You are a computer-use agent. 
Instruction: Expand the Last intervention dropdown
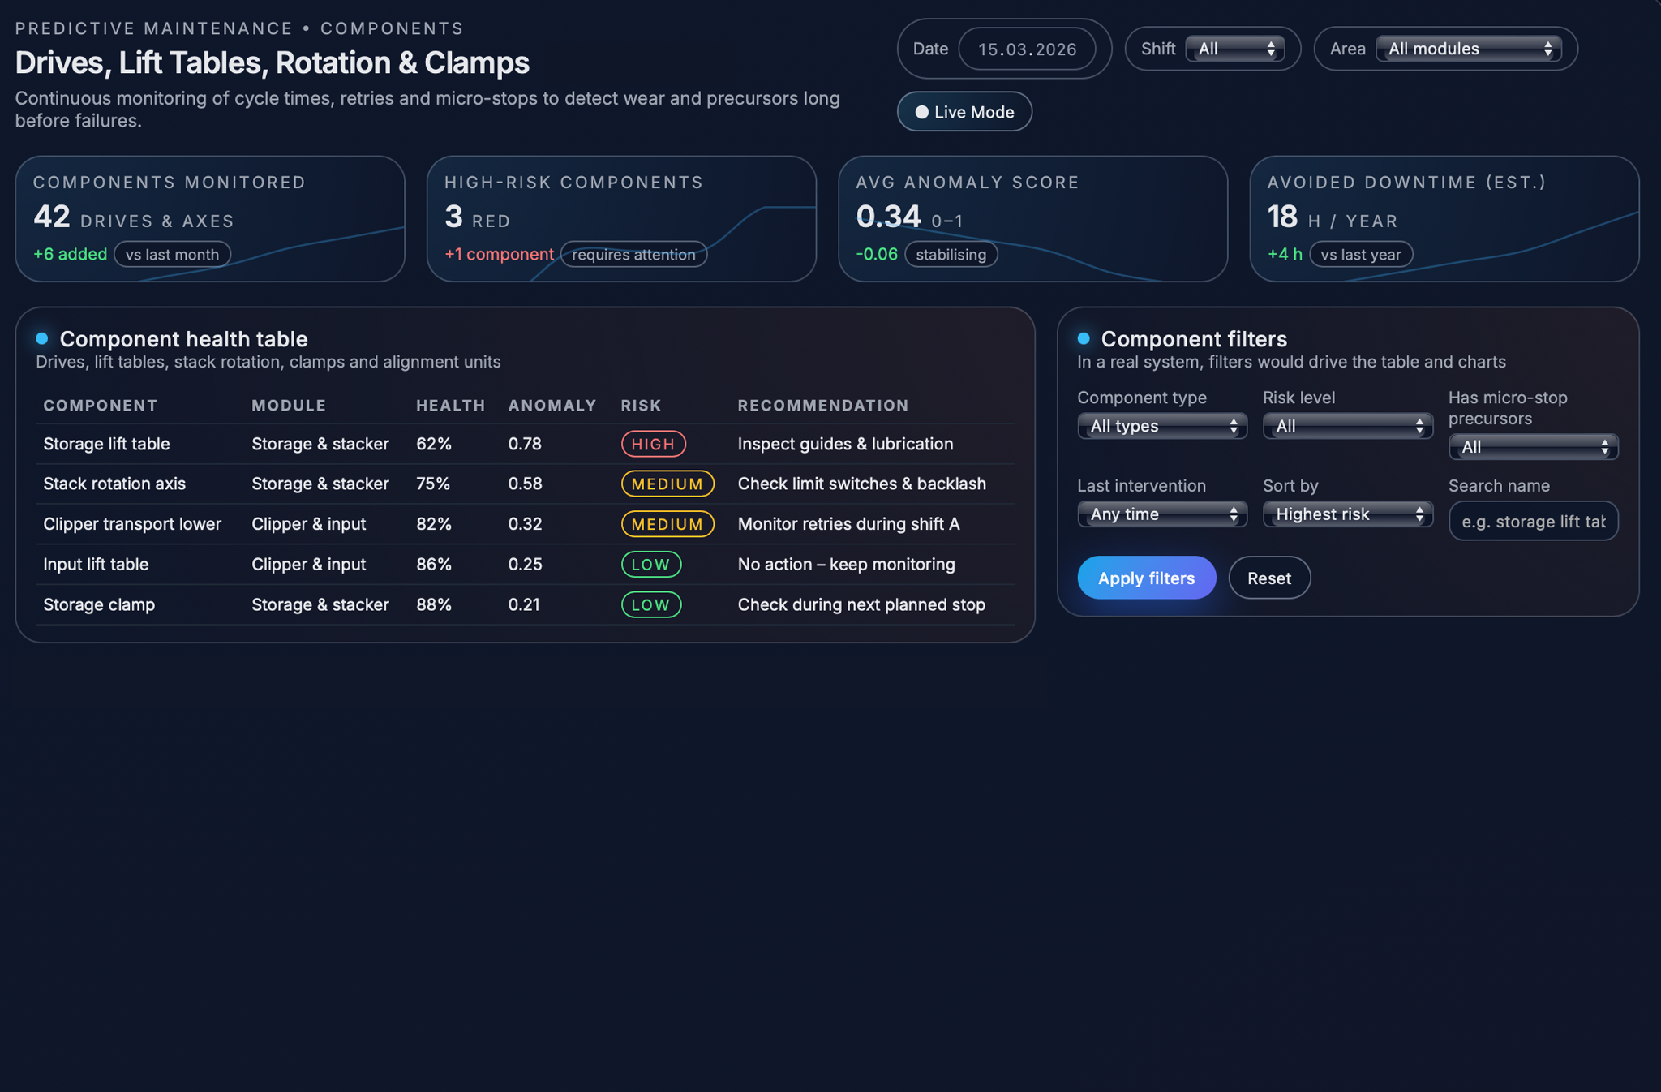tap(1161, 514)
